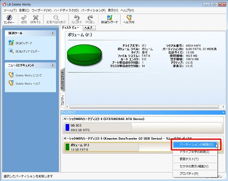Image resolution: width=228 pixels, height=181 pixels.
Task: Click the horizontal scrollbar left arrow
Action: pyautogui.click(x=67, y=107)
